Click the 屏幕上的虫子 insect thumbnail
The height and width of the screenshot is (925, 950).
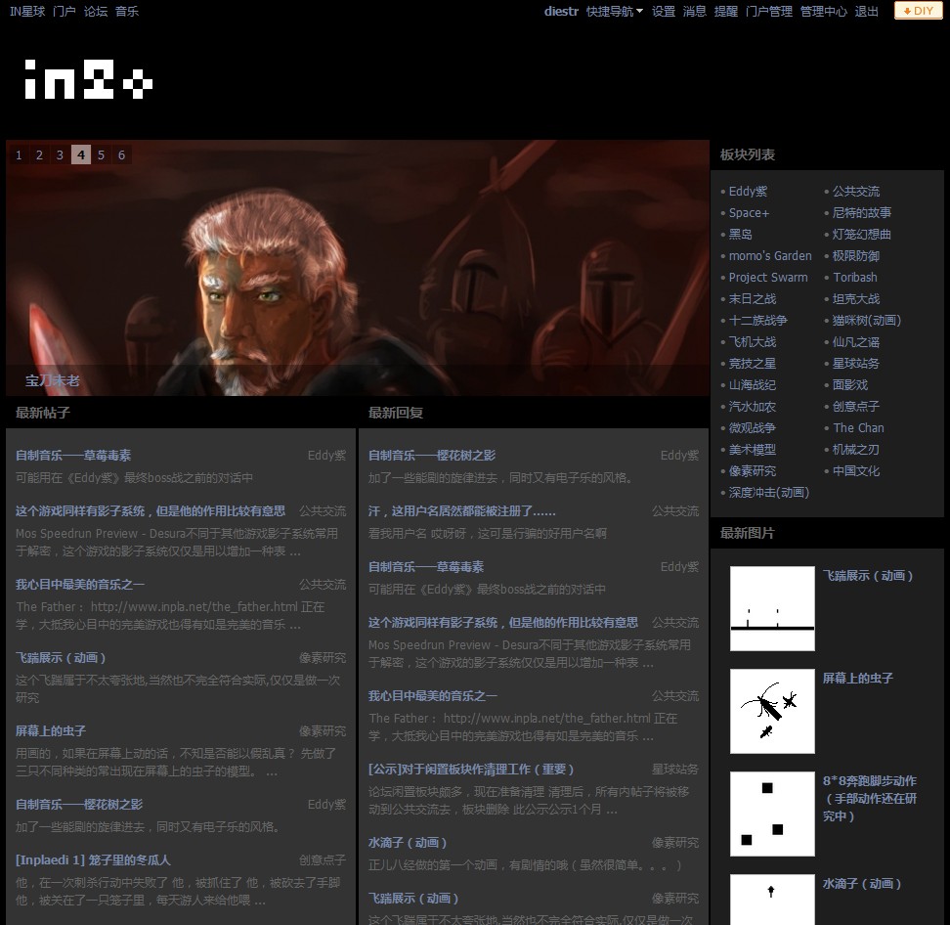pos(772,711)
